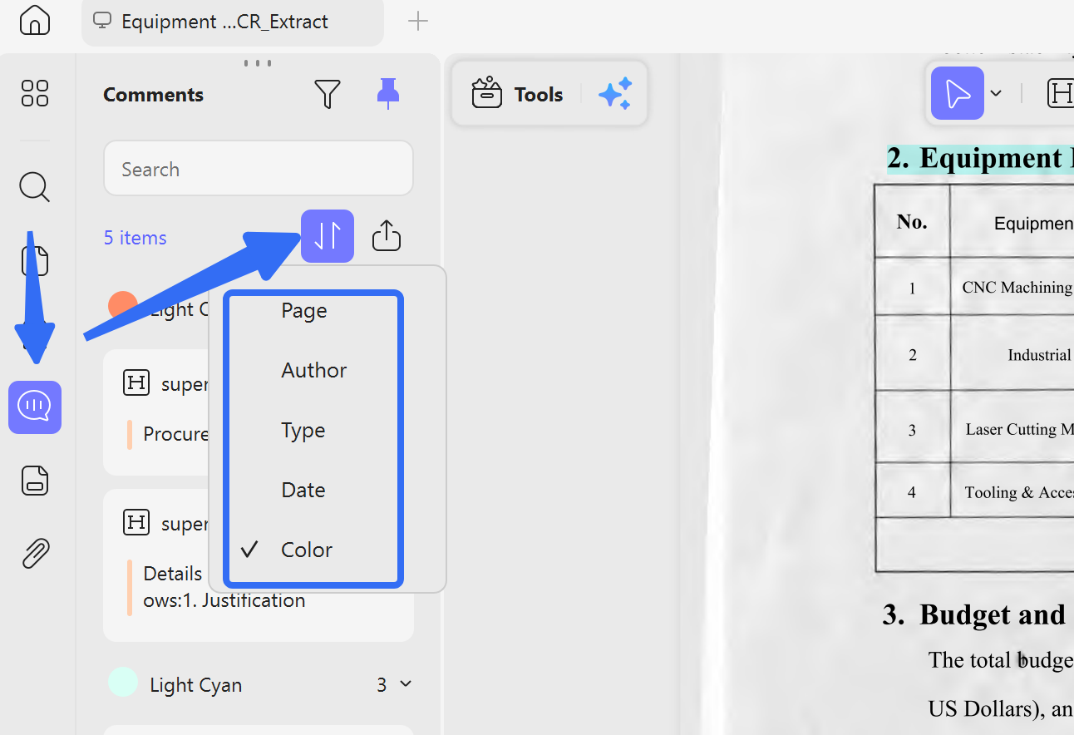Open the AI sparkle assistant icon
The width and height of the screenshot is (1074, 735).
click(x=615, y=94)
